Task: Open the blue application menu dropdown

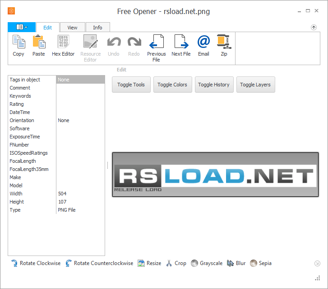Action: (22, 27)
